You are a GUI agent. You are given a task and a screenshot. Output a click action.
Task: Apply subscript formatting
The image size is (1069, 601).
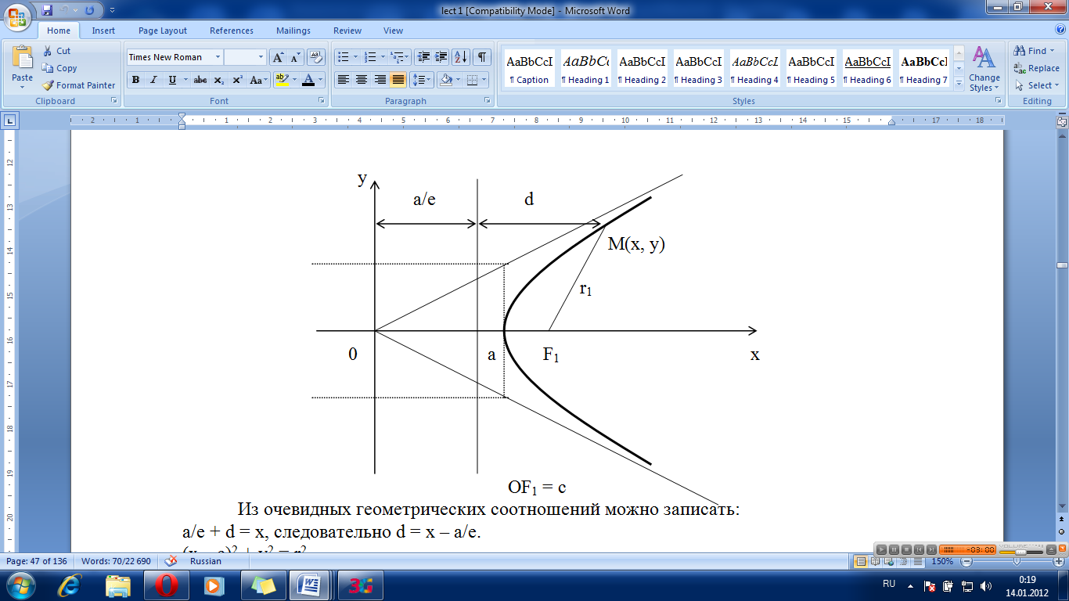click(x=219, y=80)
